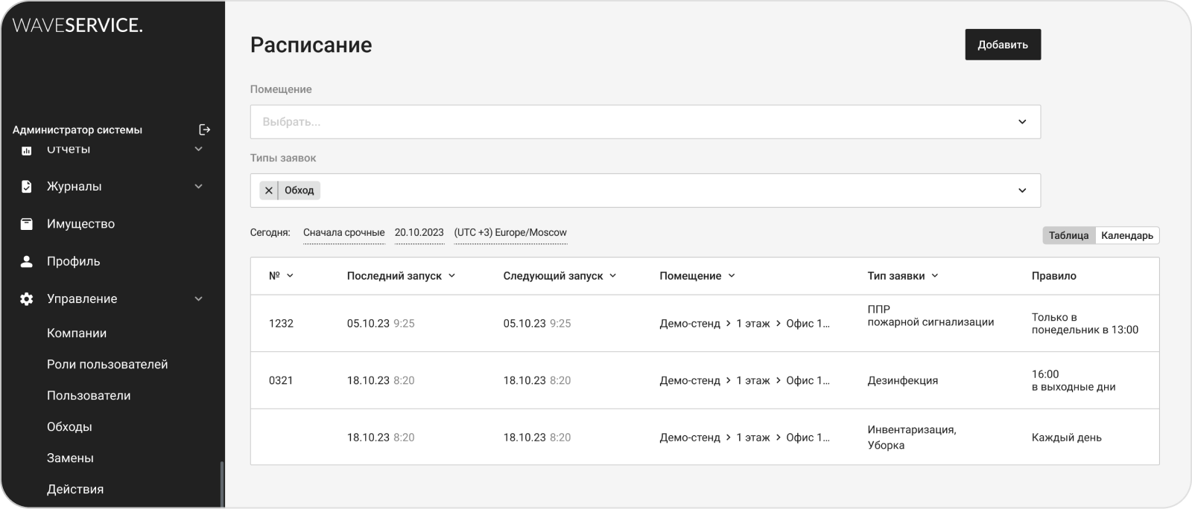This screenshot has height=509, width=1192.
Task: Switch view to Календарь
Action: pyautogui.click(x=1126, y=235)
